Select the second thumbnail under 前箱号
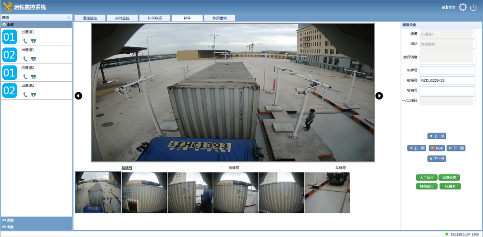Viewport: 483px width, 237px height. click(x=144, y=192)
